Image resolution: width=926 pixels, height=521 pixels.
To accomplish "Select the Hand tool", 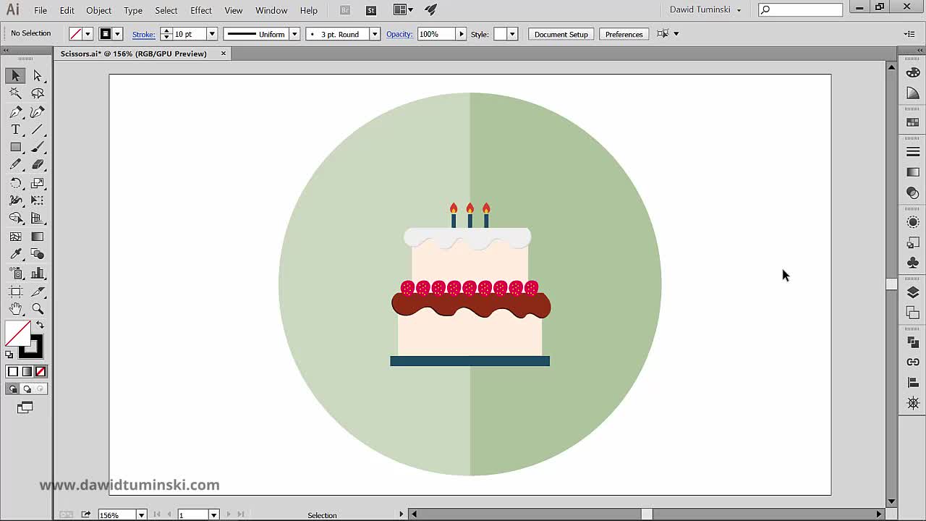I will pyautogui.click(x=15, y=309).
